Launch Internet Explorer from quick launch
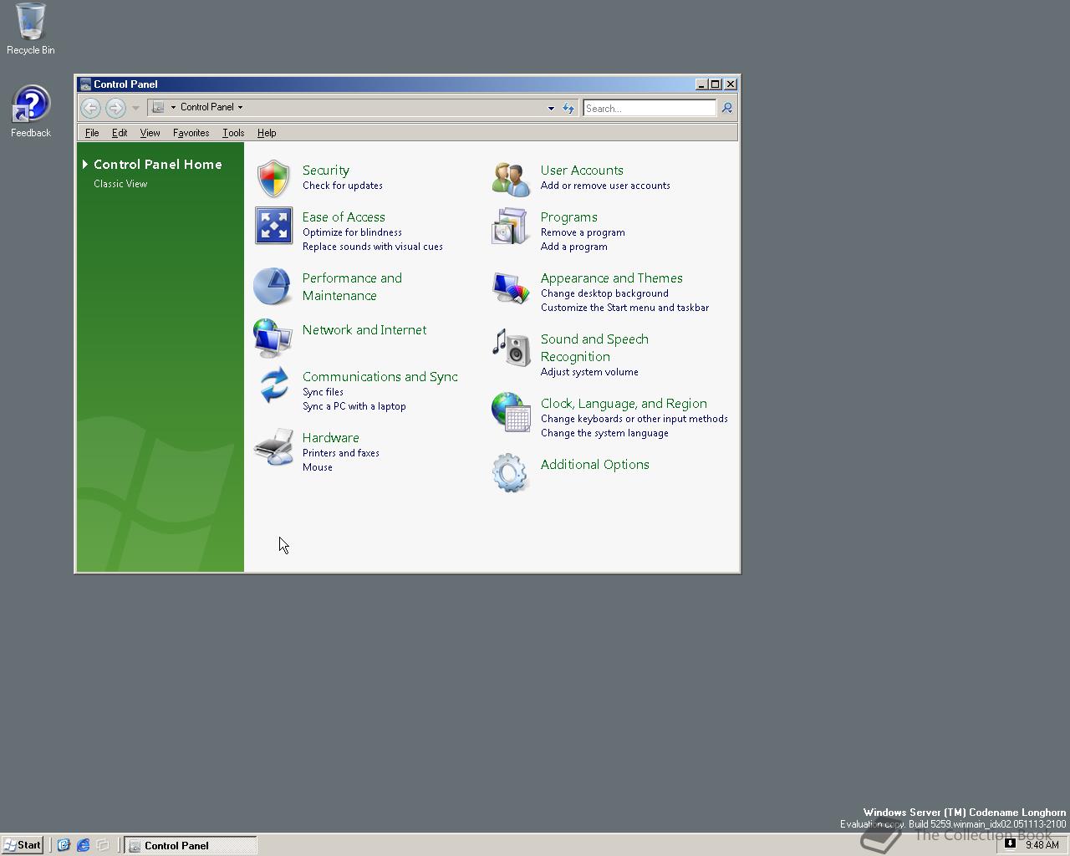 pyautogui.click(x=83, y=845)
